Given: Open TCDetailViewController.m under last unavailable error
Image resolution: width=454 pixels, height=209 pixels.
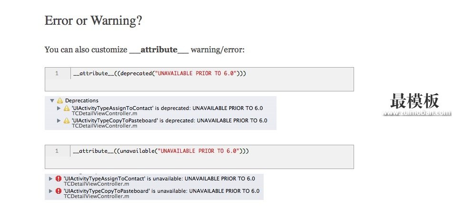Looking at the screenshot, I should pos(97,196).
